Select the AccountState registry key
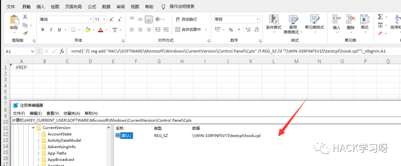Image resolution: width=401 pixels, height=166 pixels. coord(59,134)
